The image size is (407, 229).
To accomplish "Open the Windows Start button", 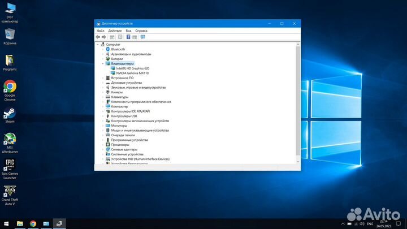I will coord(6,223).
